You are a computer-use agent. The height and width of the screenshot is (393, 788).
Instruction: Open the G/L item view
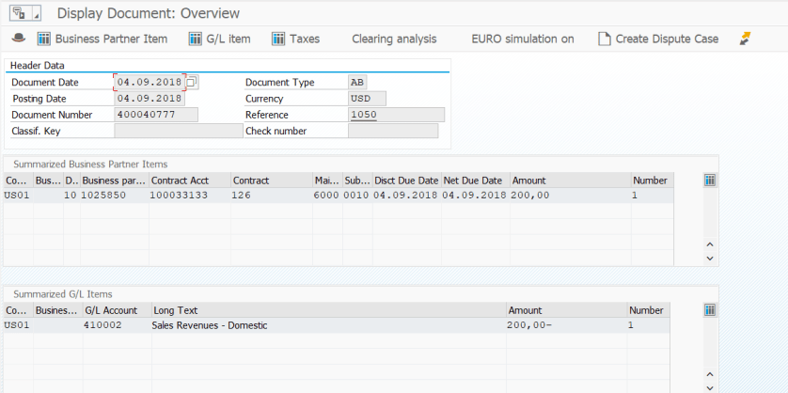[x=220, y=39]
